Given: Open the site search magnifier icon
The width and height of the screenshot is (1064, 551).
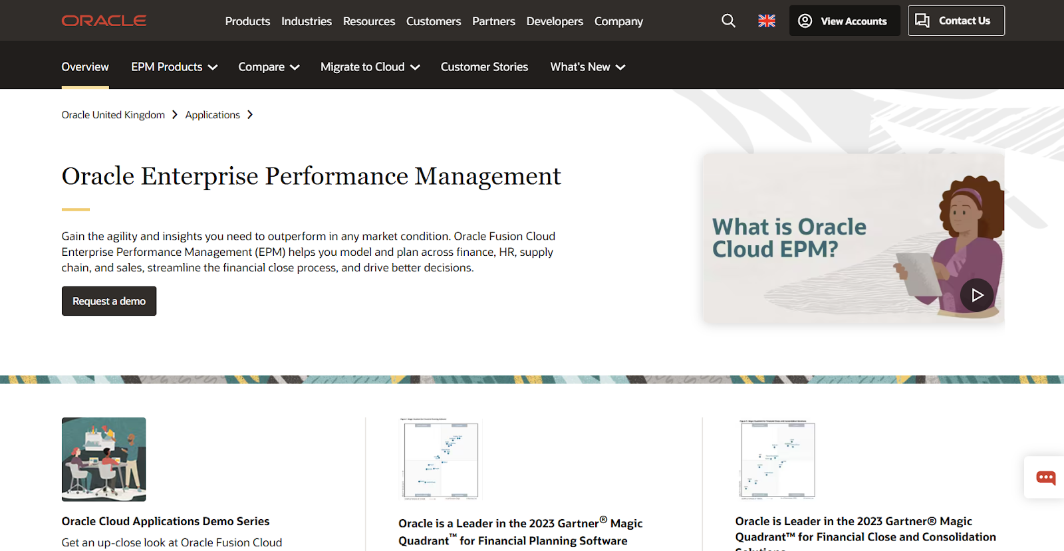Looking at the screenshot, I should click(x=728, y=21).
